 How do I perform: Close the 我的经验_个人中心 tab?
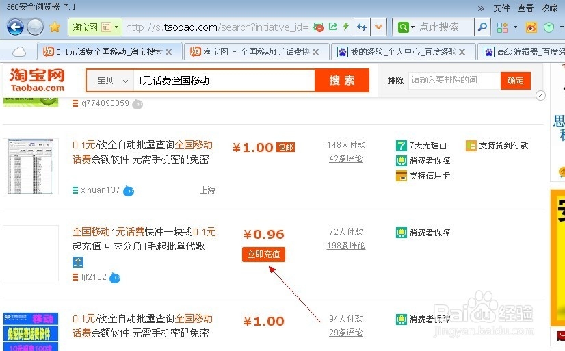coord(462,52)
